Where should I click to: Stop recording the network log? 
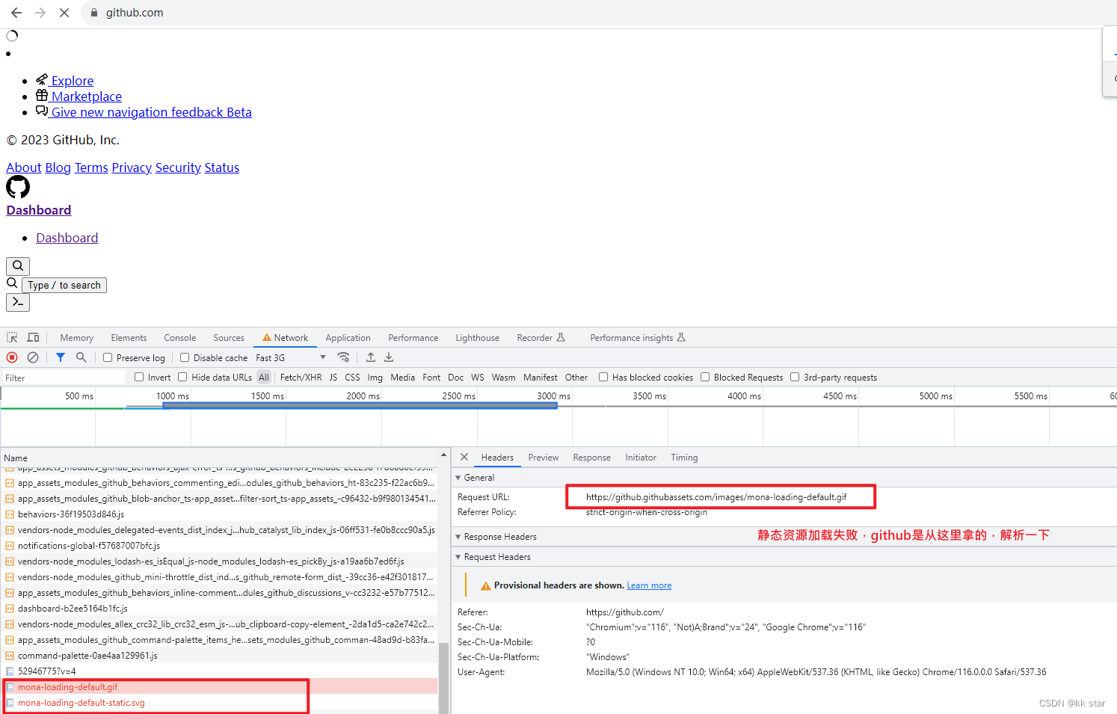click(12, 357)
